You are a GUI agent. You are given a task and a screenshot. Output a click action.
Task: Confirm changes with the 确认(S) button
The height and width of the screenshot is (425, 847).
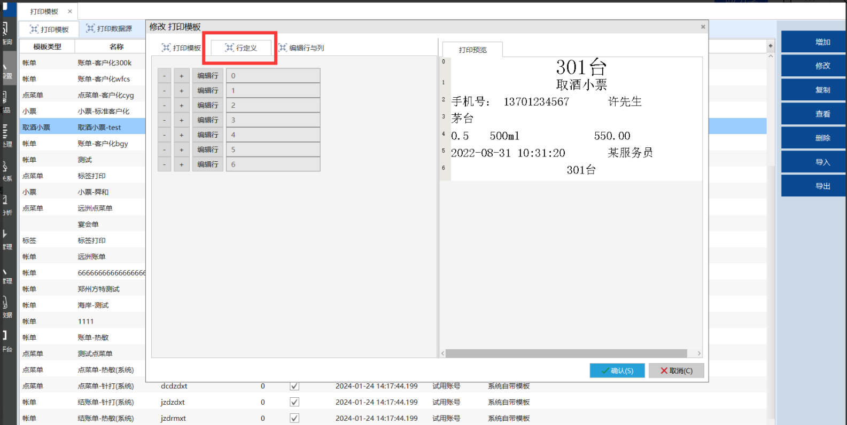[x=617, y=371]
